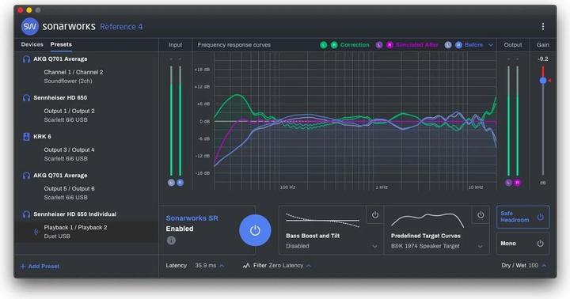The height and width of the screenshot is (299, 570).
Task: Click the Simulated After legend label
Action: tap(417, 44)
